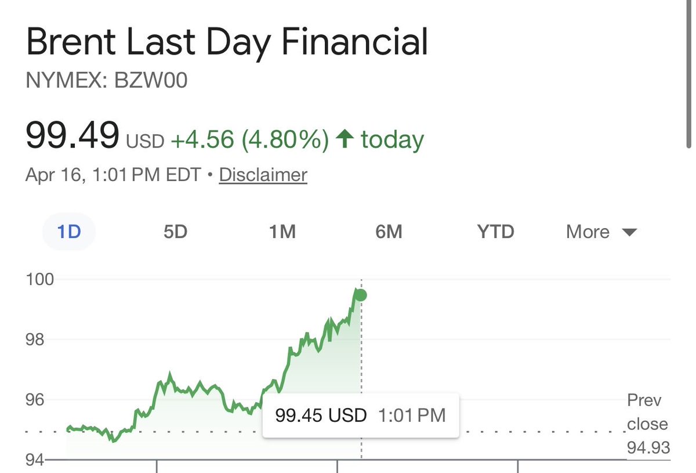Viewport: 696px width, 473px height.
Task: Click the green up arrow icon
Action: 345,139
